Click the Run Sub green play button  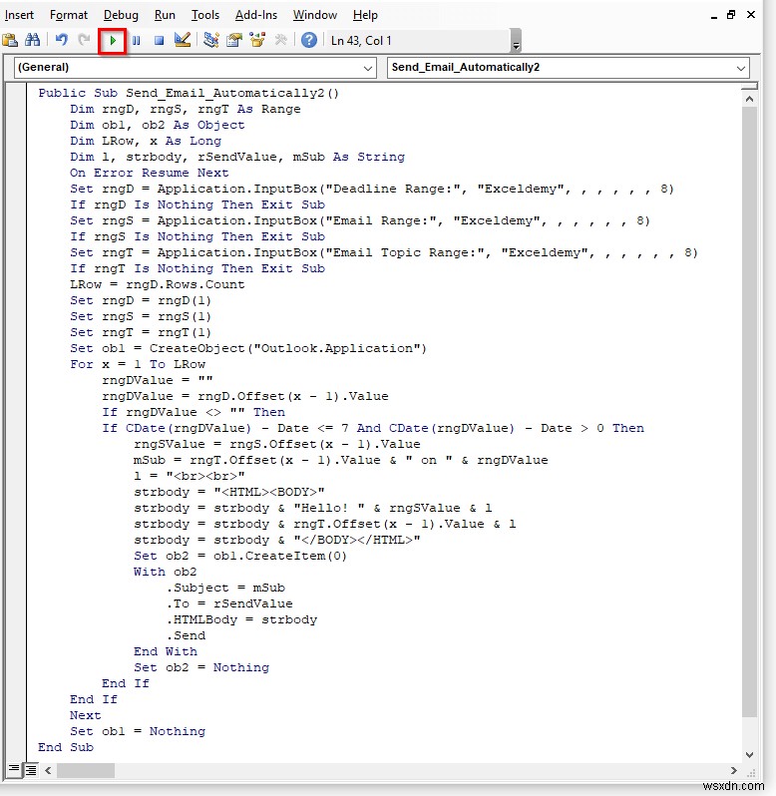point(113,40)
